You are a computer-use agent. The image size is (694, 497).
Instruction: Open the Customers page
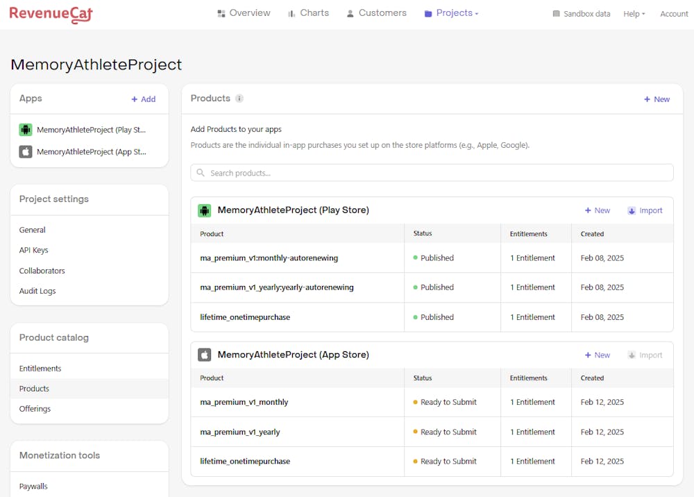(376, 13)
